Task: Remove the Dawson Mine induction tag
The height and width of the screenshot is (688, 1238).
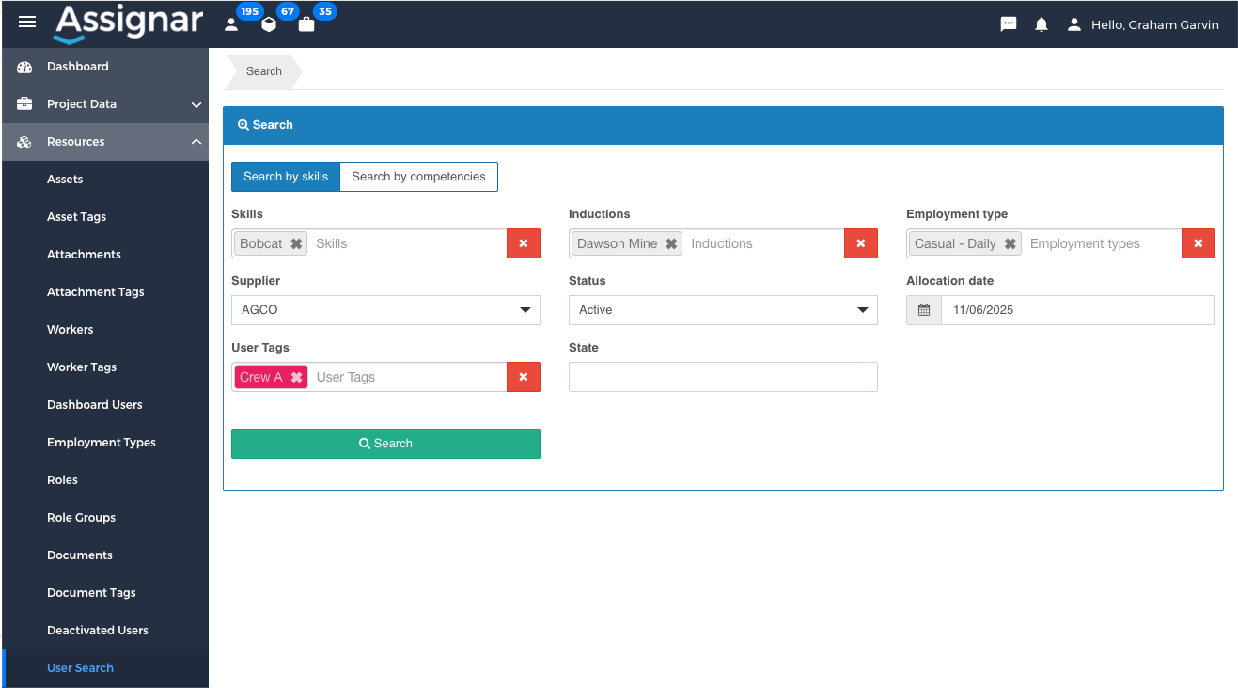Action: tap(671, 243)
